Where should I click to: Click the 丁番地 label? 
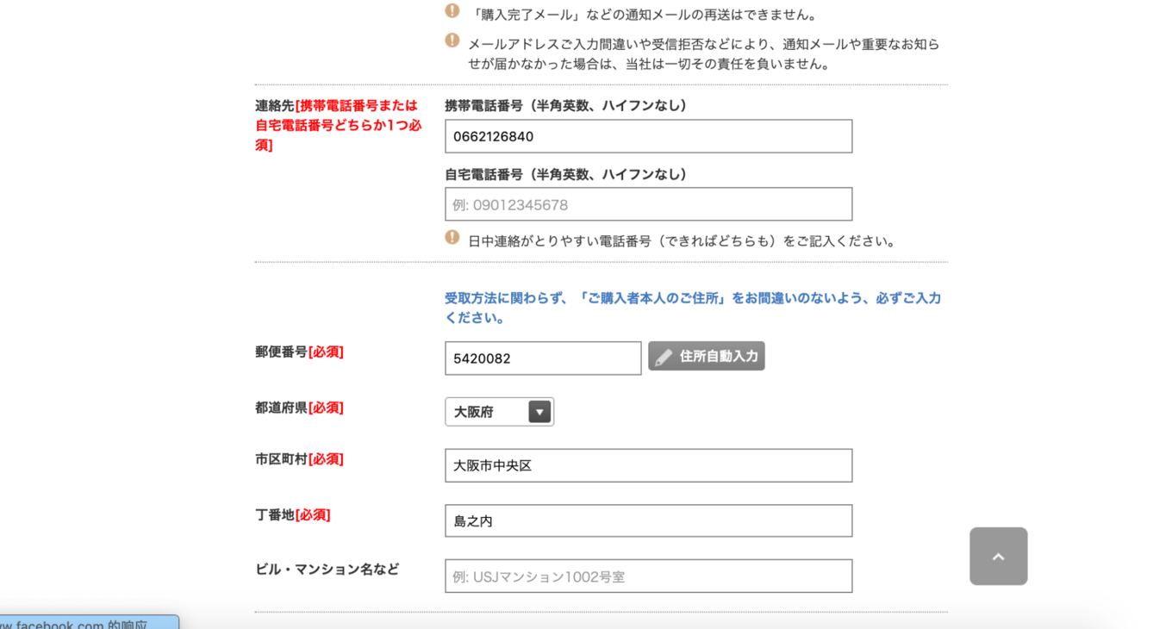point(292,514)
